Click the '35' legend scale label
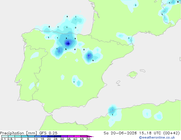This screenshot has height=140, width=181. 69,139
